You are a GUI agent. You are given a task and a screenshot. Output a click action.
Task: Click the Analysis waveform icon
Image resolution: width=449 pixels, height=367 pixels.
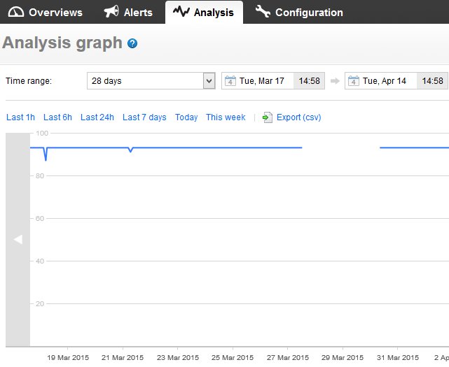(181, 11)
